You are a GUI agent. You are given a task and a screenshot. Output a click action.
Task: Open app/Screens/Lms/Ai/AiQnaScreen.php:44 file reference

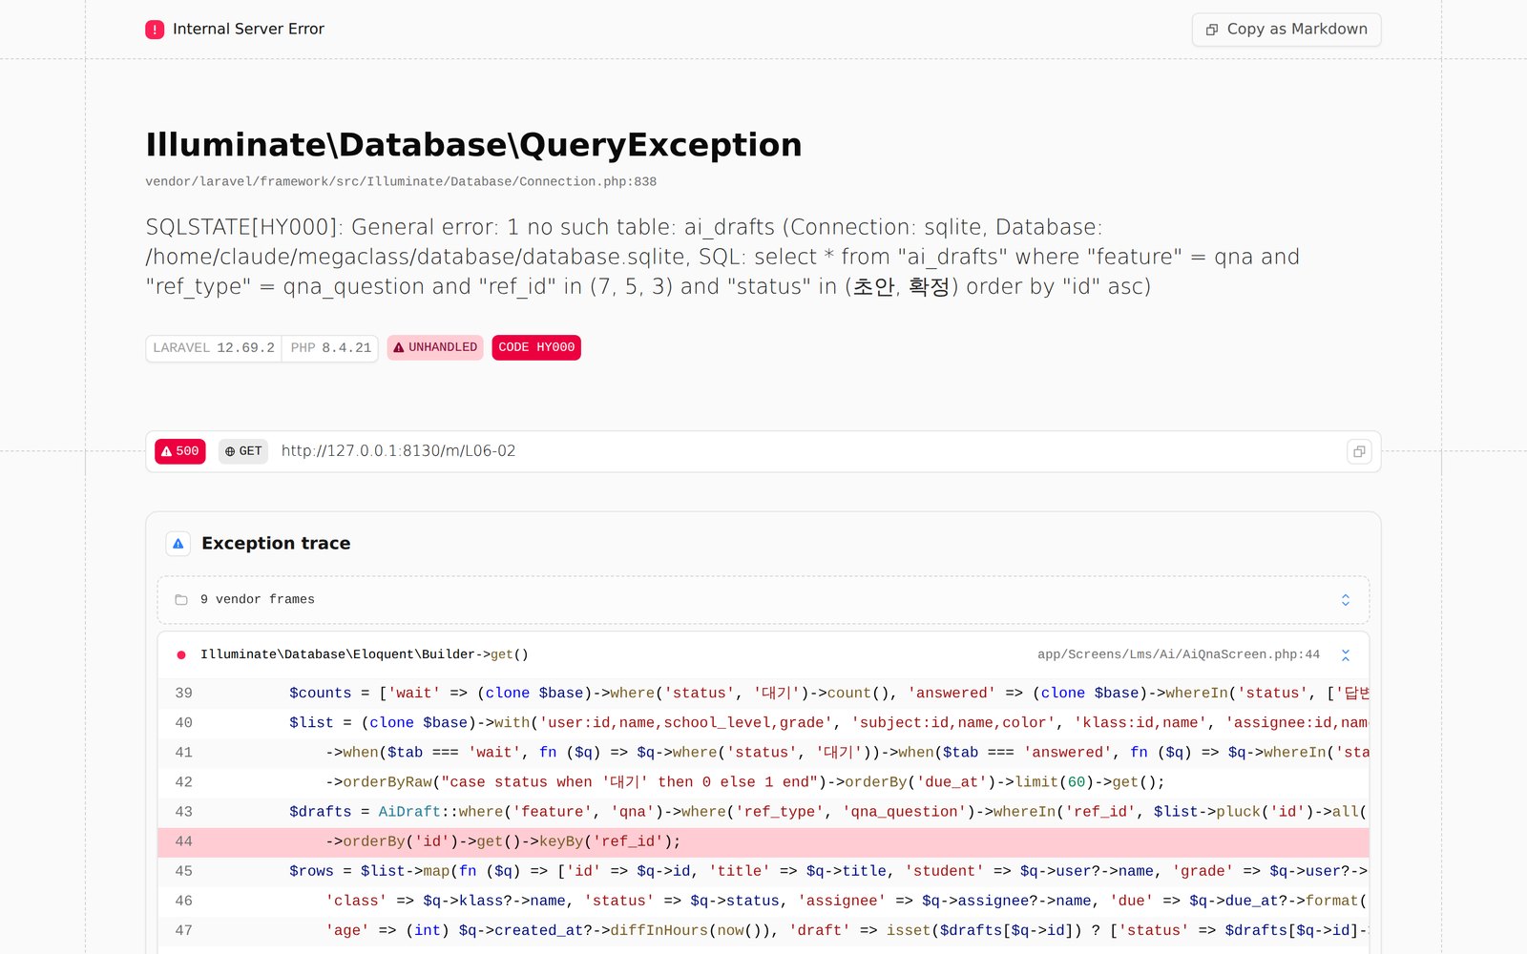coord(1179,654)
